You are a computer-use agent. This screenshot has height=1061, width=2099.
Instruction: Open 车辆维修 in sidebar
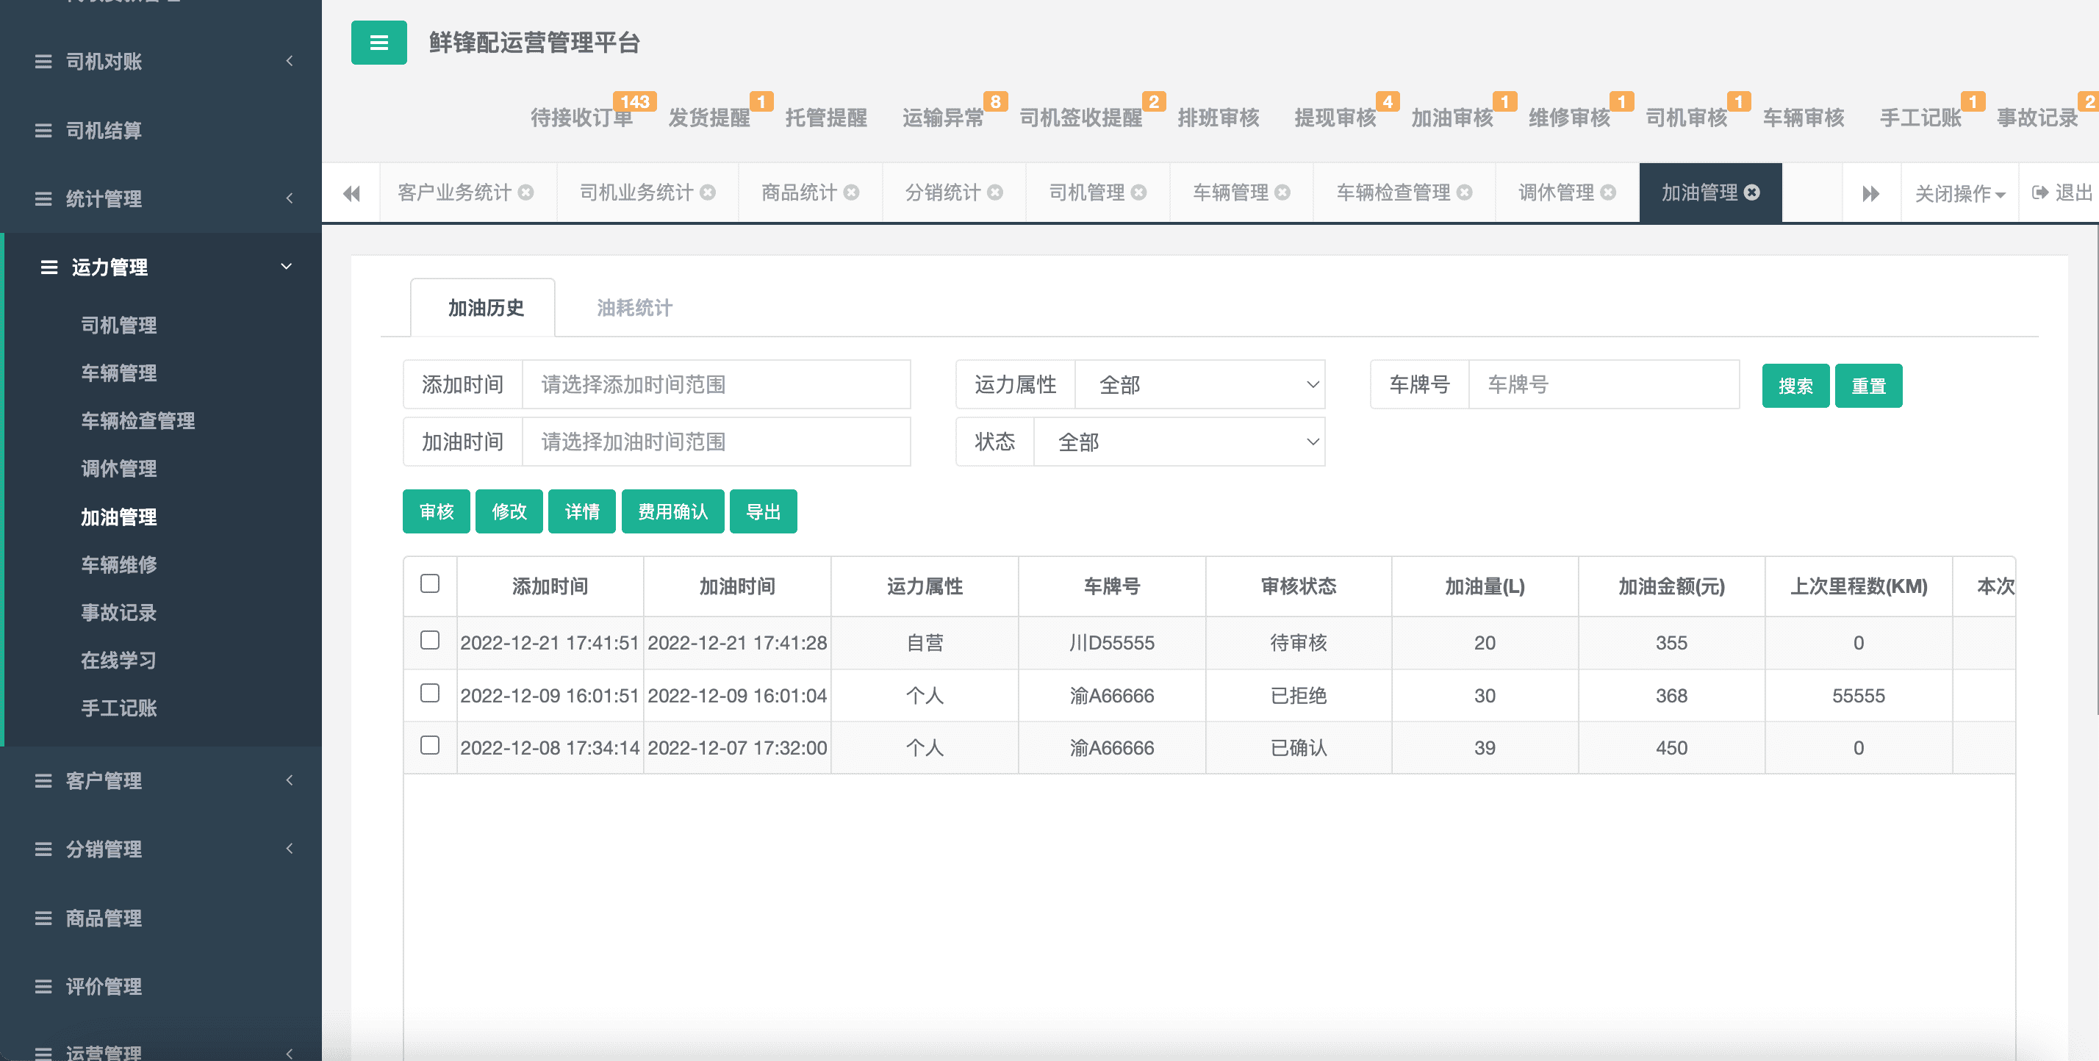tap(119, 565)
